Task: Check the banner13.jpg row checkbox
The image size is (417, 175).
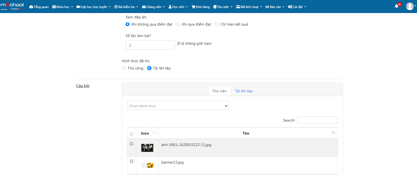Action: tap(131, 161)
